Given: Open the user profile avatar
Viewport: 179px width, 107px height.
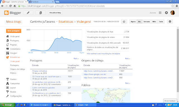Looking at the screenshot, I should pyautogui.click(x=173, y=13).
